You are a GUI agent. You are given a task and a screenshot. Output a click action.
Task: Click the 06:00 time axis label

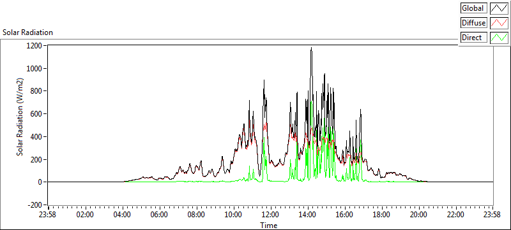[x=160, y=215]
